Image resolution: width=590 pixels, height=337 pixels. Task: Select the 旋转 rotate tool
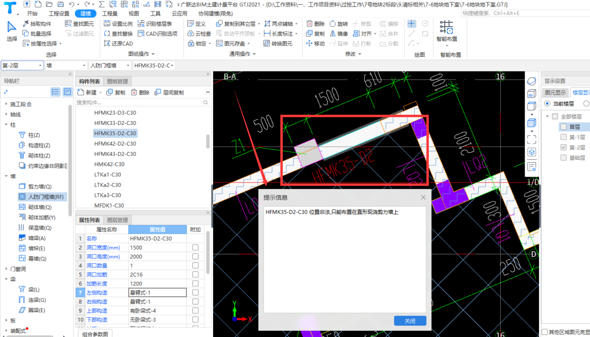click(x=339, y=24)
